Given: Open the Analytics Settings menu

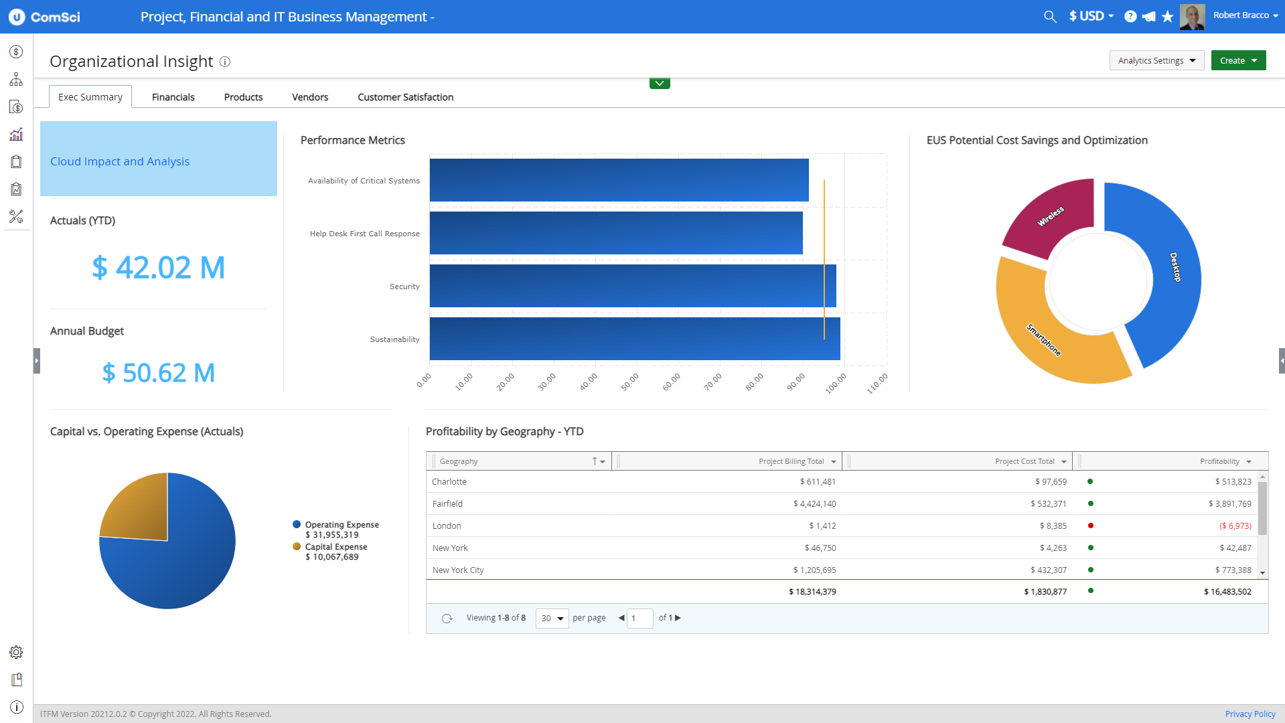Looking at the screenshot, I should pyautogui.click(x=1156, y=60).
